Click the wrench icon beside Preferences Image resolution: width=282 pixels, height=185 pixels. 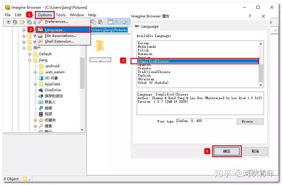click(x=40, y=22)
